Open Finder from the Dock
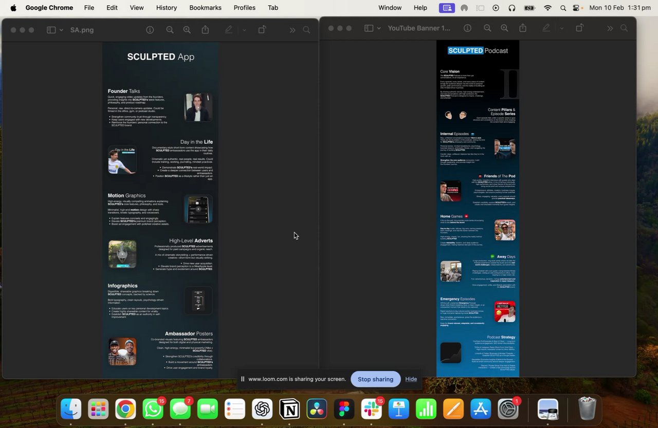 point(71,409)
